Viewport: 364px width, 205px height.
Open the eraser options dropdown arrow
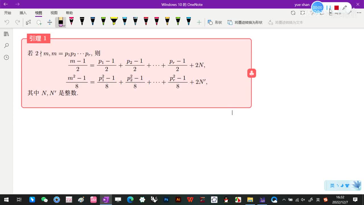click(64, 26)
